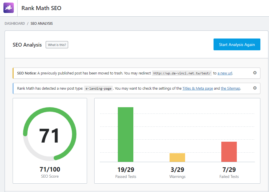
Task: Click the Rank Math SEO logo icon
Action: tap(9, 8)
